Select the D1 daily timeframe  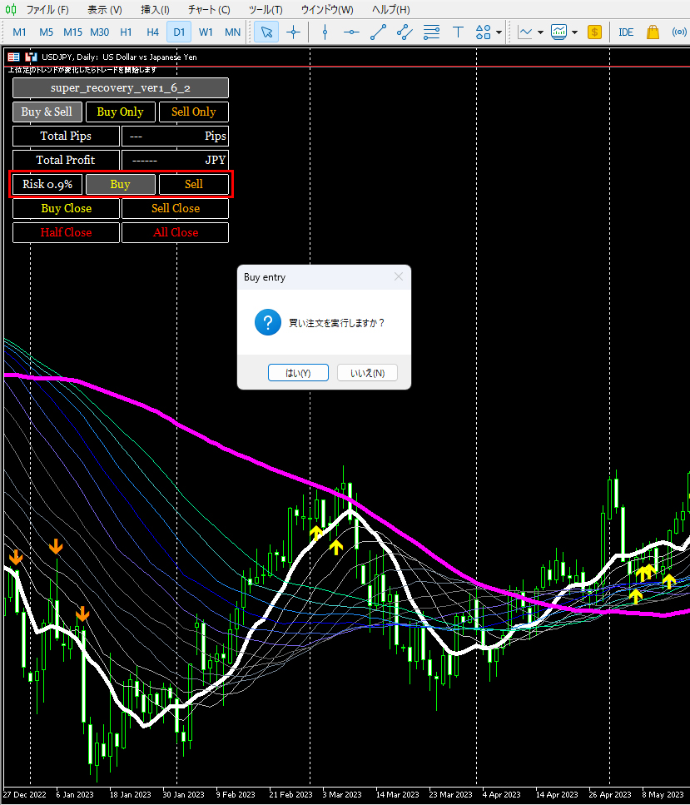(179, 32)
